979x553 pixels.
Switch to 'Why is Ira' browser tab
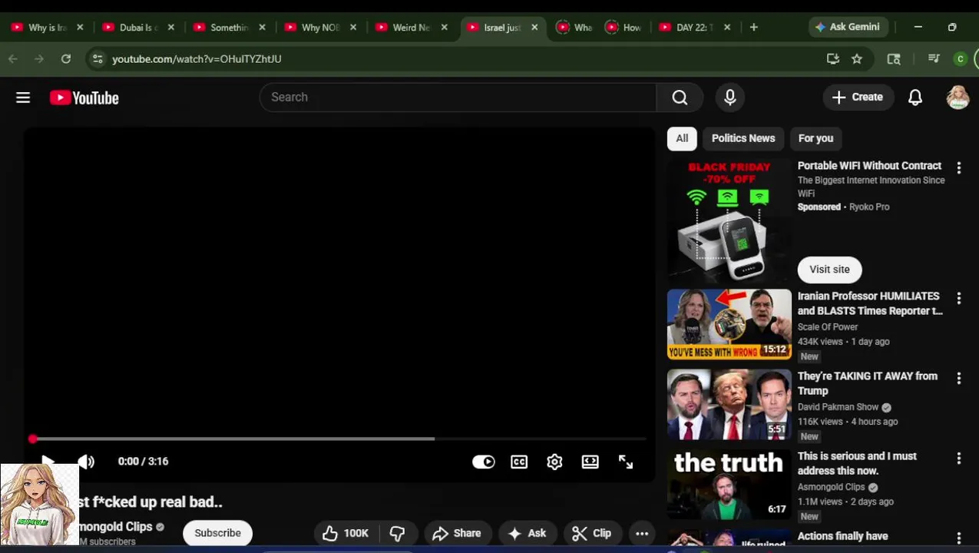click(x=48, y=28)
